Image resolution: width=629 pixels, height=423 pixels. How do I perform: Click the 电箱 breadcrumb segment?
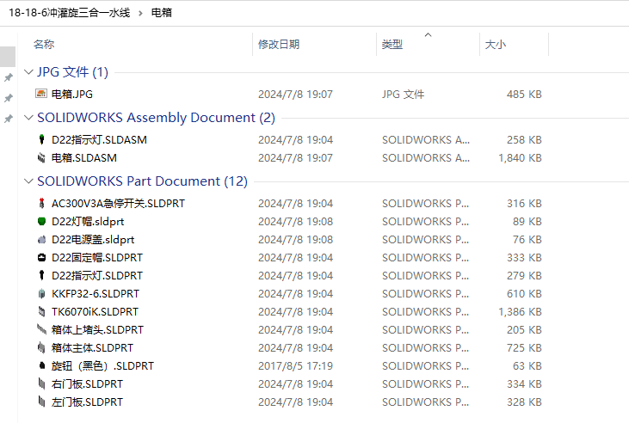[161, 13]
